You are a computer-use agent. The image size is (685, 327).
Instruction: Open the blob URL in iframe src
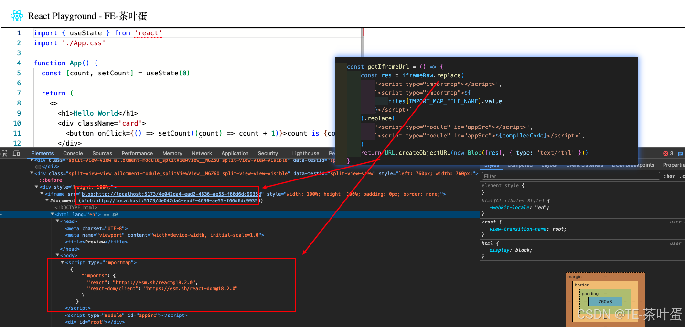tap(171, 194)
